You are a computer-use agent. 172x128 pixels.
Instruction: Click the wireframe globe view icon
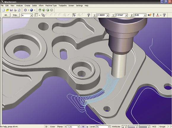[x=26, y=10]
